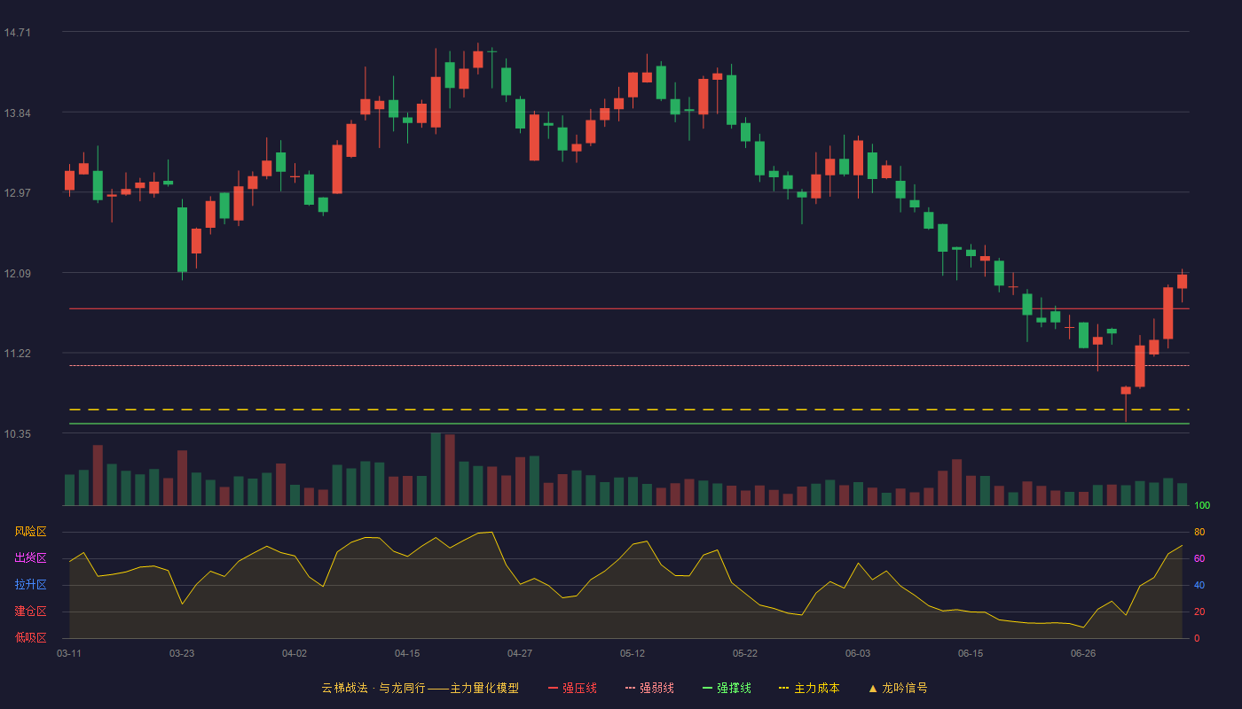Click the 05-12 date label
This screenshot has height=709, width=1242.
tap(633, 653)
